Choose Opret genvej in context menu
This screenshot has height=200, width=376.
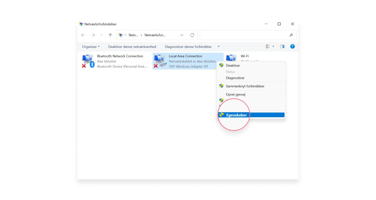tap(251, 94)
